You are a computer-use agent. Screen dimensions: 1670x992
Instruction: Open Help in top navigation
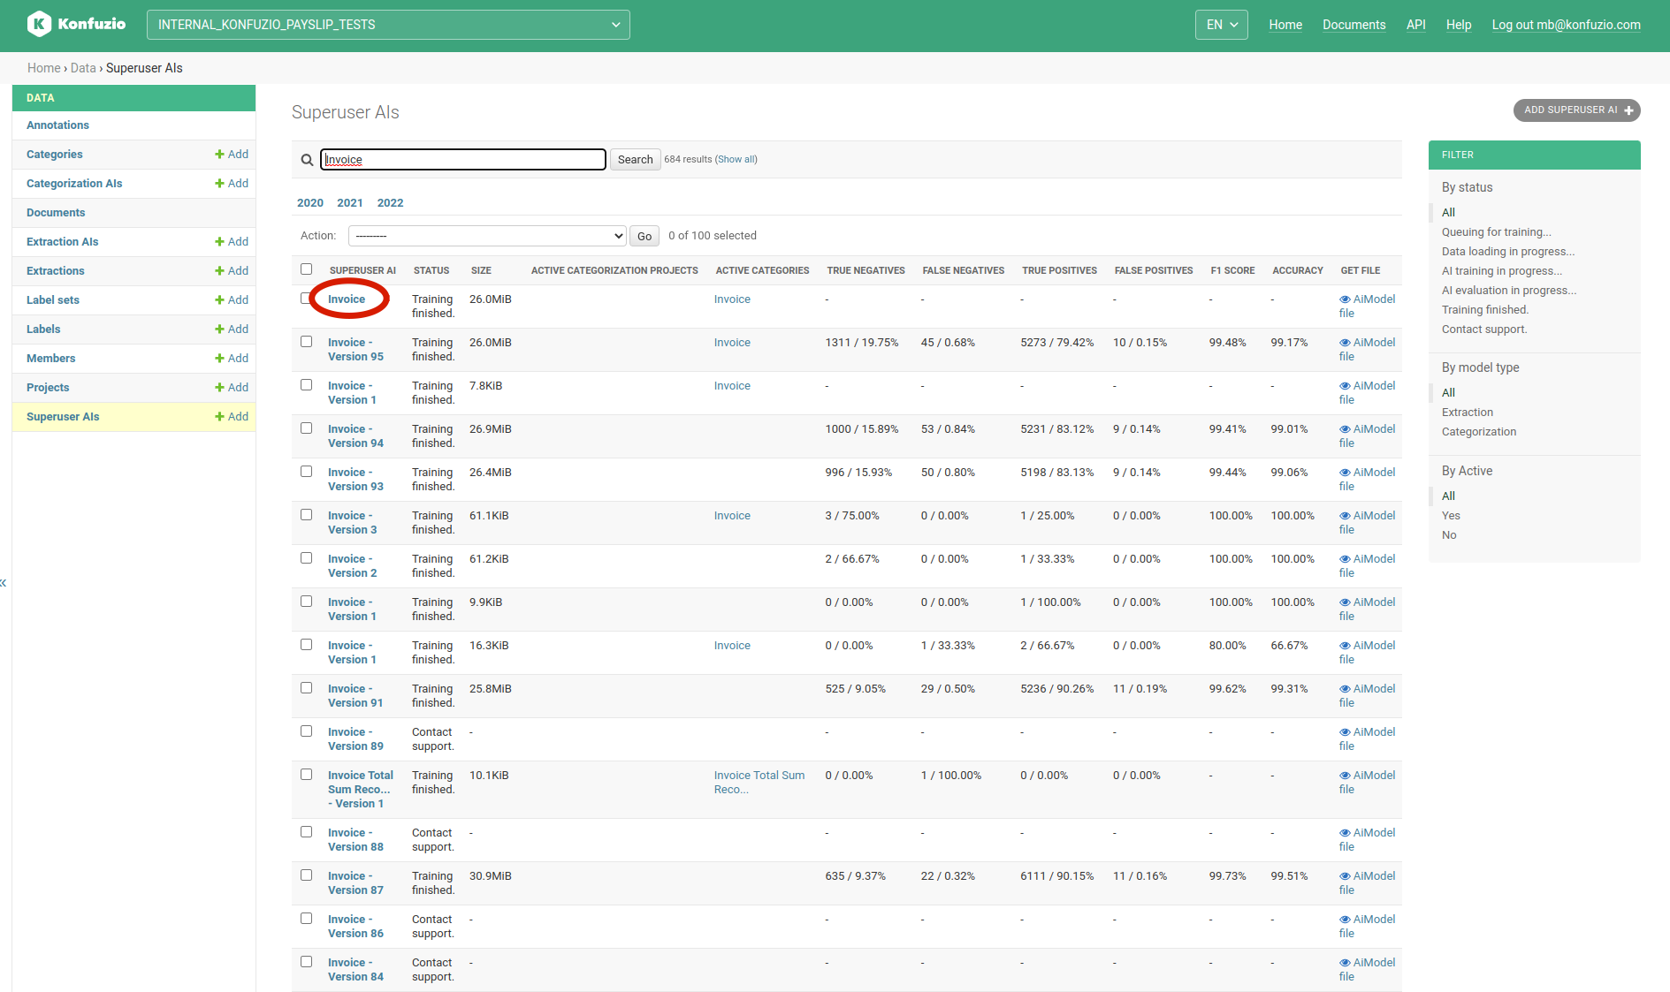click(x=1459, y=25)
